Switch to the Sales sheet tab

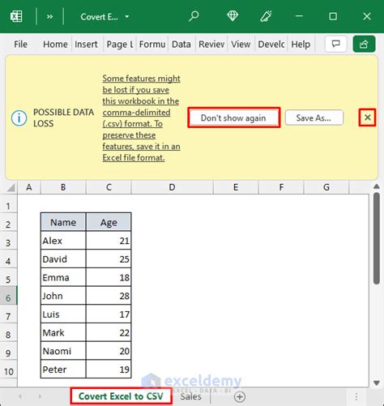190,396
